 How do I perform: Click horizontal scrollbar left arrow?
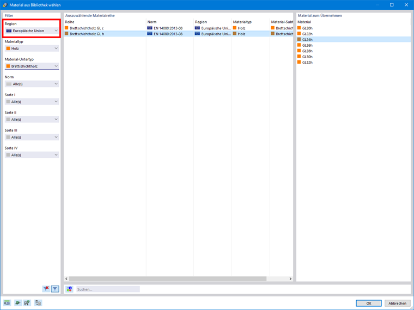[x=66, y=278]
